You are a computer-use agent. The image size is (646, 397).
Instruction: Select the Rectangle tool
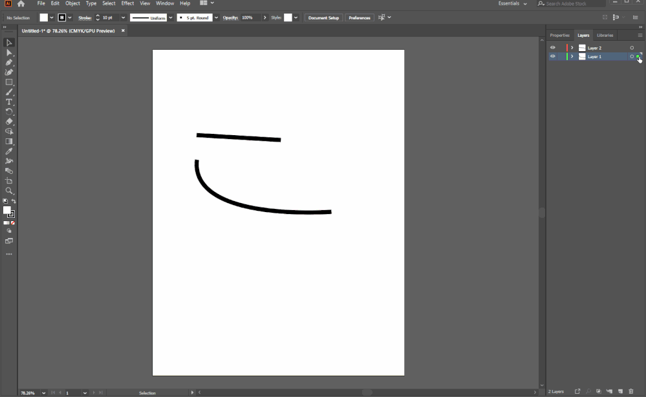(x=9, y=81)
